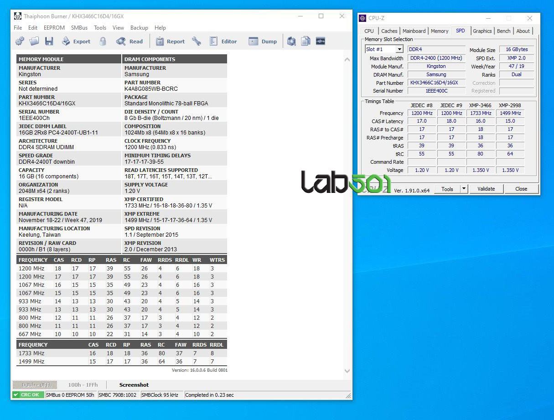Click the SMBClock 95 kHz status entry
554x420 pixels.
pos(160,395)
